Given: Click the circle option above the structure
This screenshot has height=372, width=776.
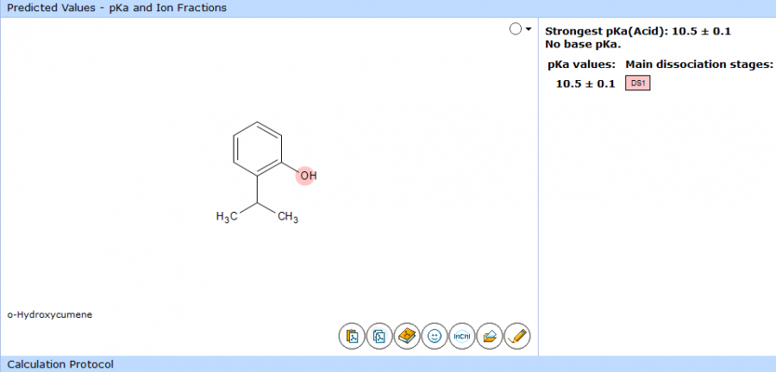Looking at the screenshot, I should pyautogui.click(x=516, y=29).
